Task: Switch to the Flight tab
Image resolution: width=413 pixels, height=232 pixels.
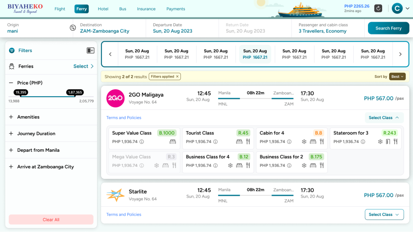Action: point(60,9)
